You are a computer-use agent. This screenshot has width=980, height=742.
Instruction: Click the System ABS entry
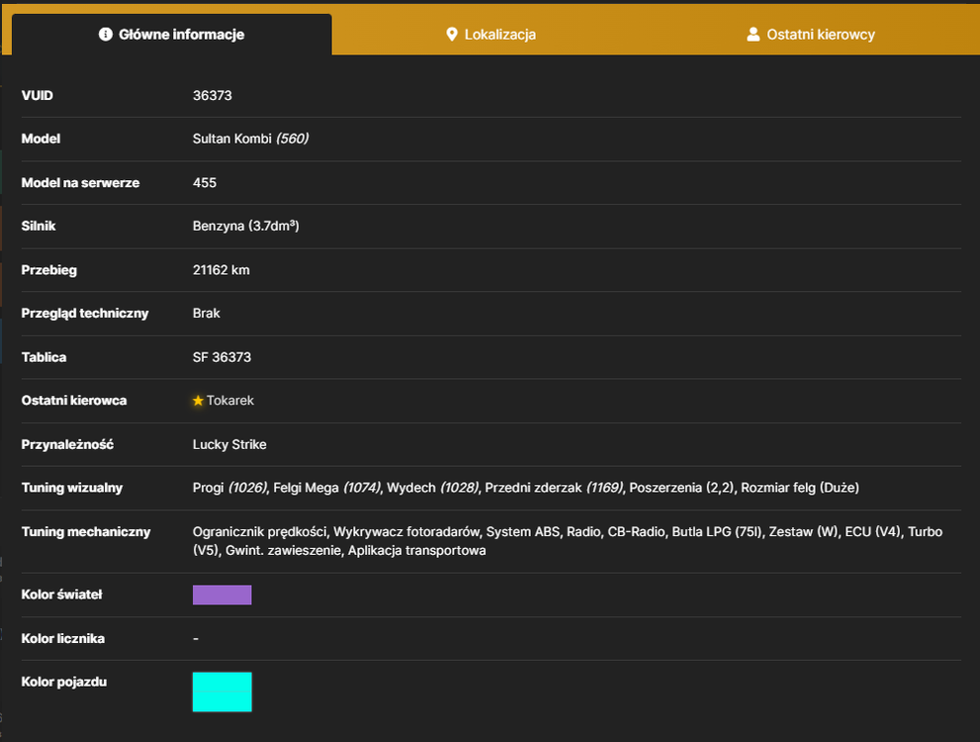[524, 532]
